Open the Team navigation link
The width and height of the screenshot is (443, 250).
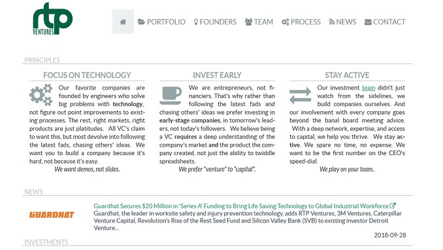pos(259,22)
